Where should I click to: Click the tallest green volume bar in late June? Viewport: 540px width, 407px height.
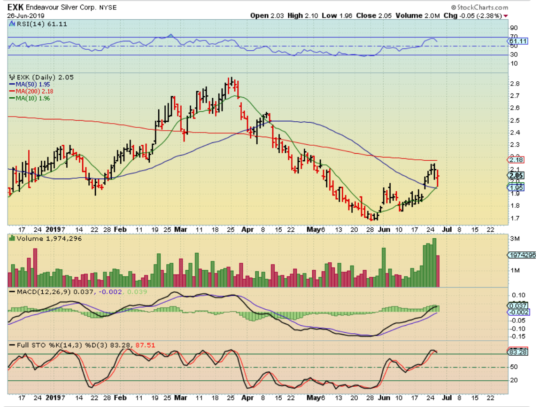[434, 263]
